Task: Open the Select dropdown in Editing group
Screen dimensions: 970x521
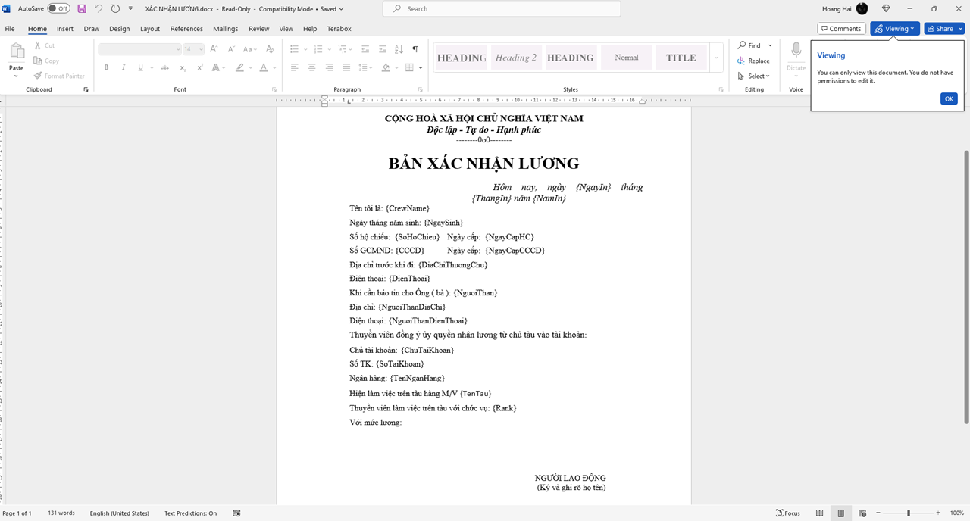Action: 754,76
